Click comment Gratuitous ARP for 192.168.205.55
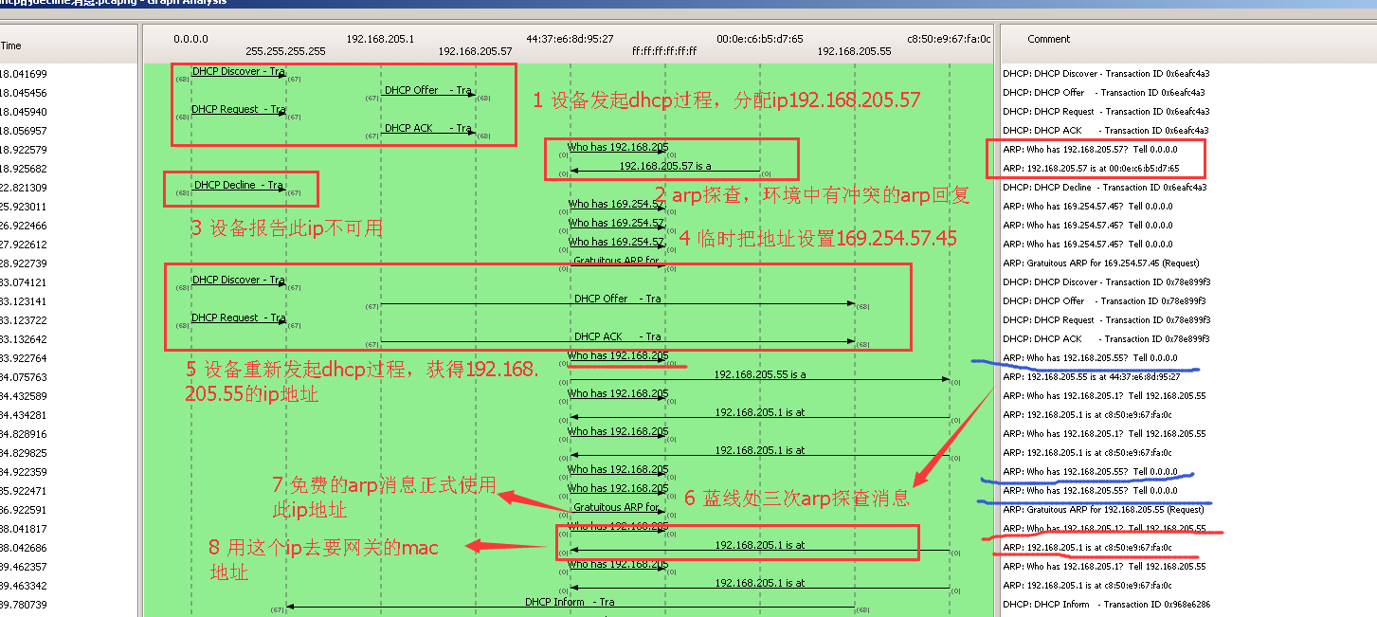This screenshot has height=617, width=1377. click(x=1104, y=510)
